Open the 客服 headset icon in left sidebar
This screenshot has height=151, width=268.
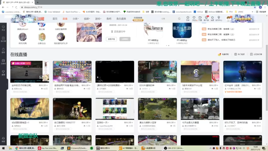coord(3,140)
